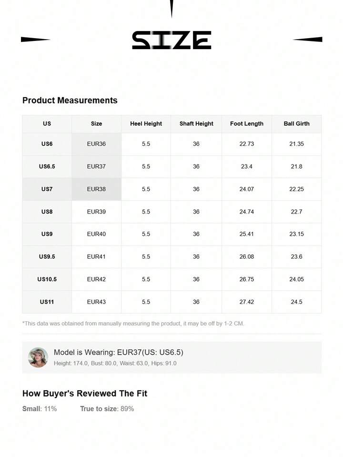Click the Ball Girth column header
The width and height of the screenshot is (343, 457).
(296, 124)
